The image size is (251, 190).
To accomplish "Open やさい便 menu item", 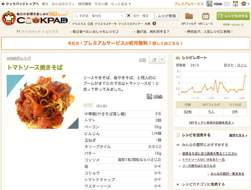I will [101, 4].
